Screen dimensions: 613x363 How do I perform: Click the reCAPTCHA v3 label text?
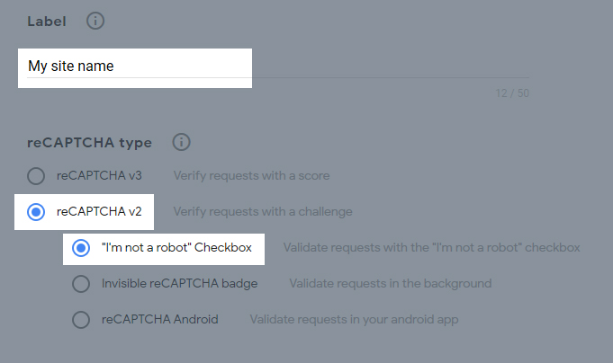pos(99,175)
